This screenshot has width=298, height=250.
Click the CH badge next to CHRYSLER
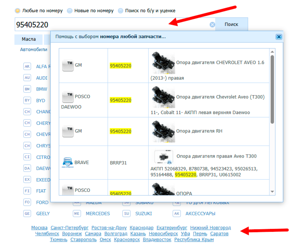click(x=27, y=146)
